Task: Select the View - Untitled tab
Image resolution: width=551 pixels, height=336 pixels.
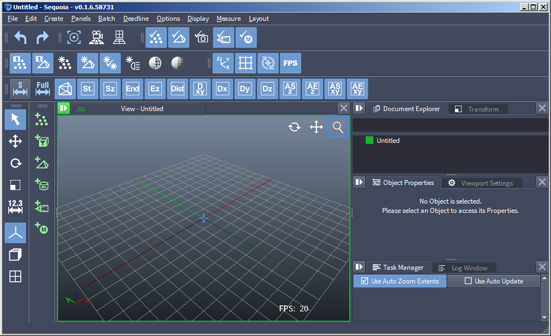Action: coord(138,109)
